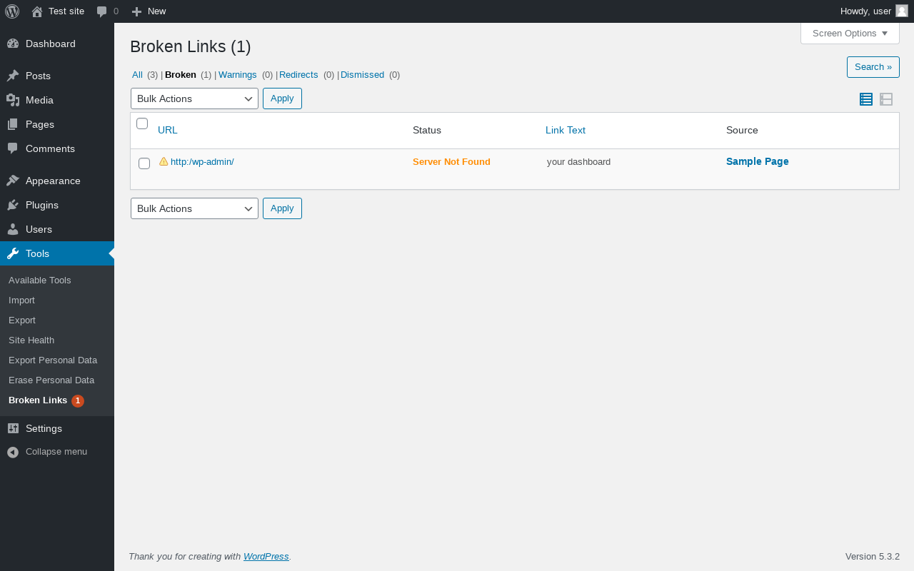Click the top Apply button

point(282,98)
